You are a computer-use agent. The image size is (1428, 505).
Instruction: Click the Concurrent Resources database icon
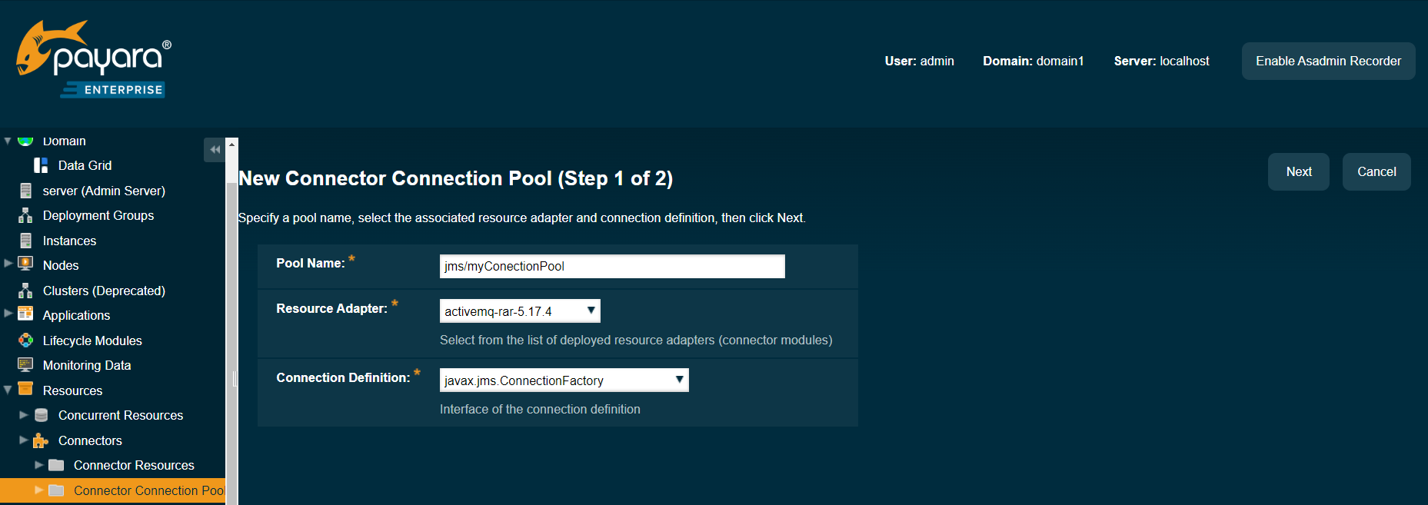click(x=42, y=415)
